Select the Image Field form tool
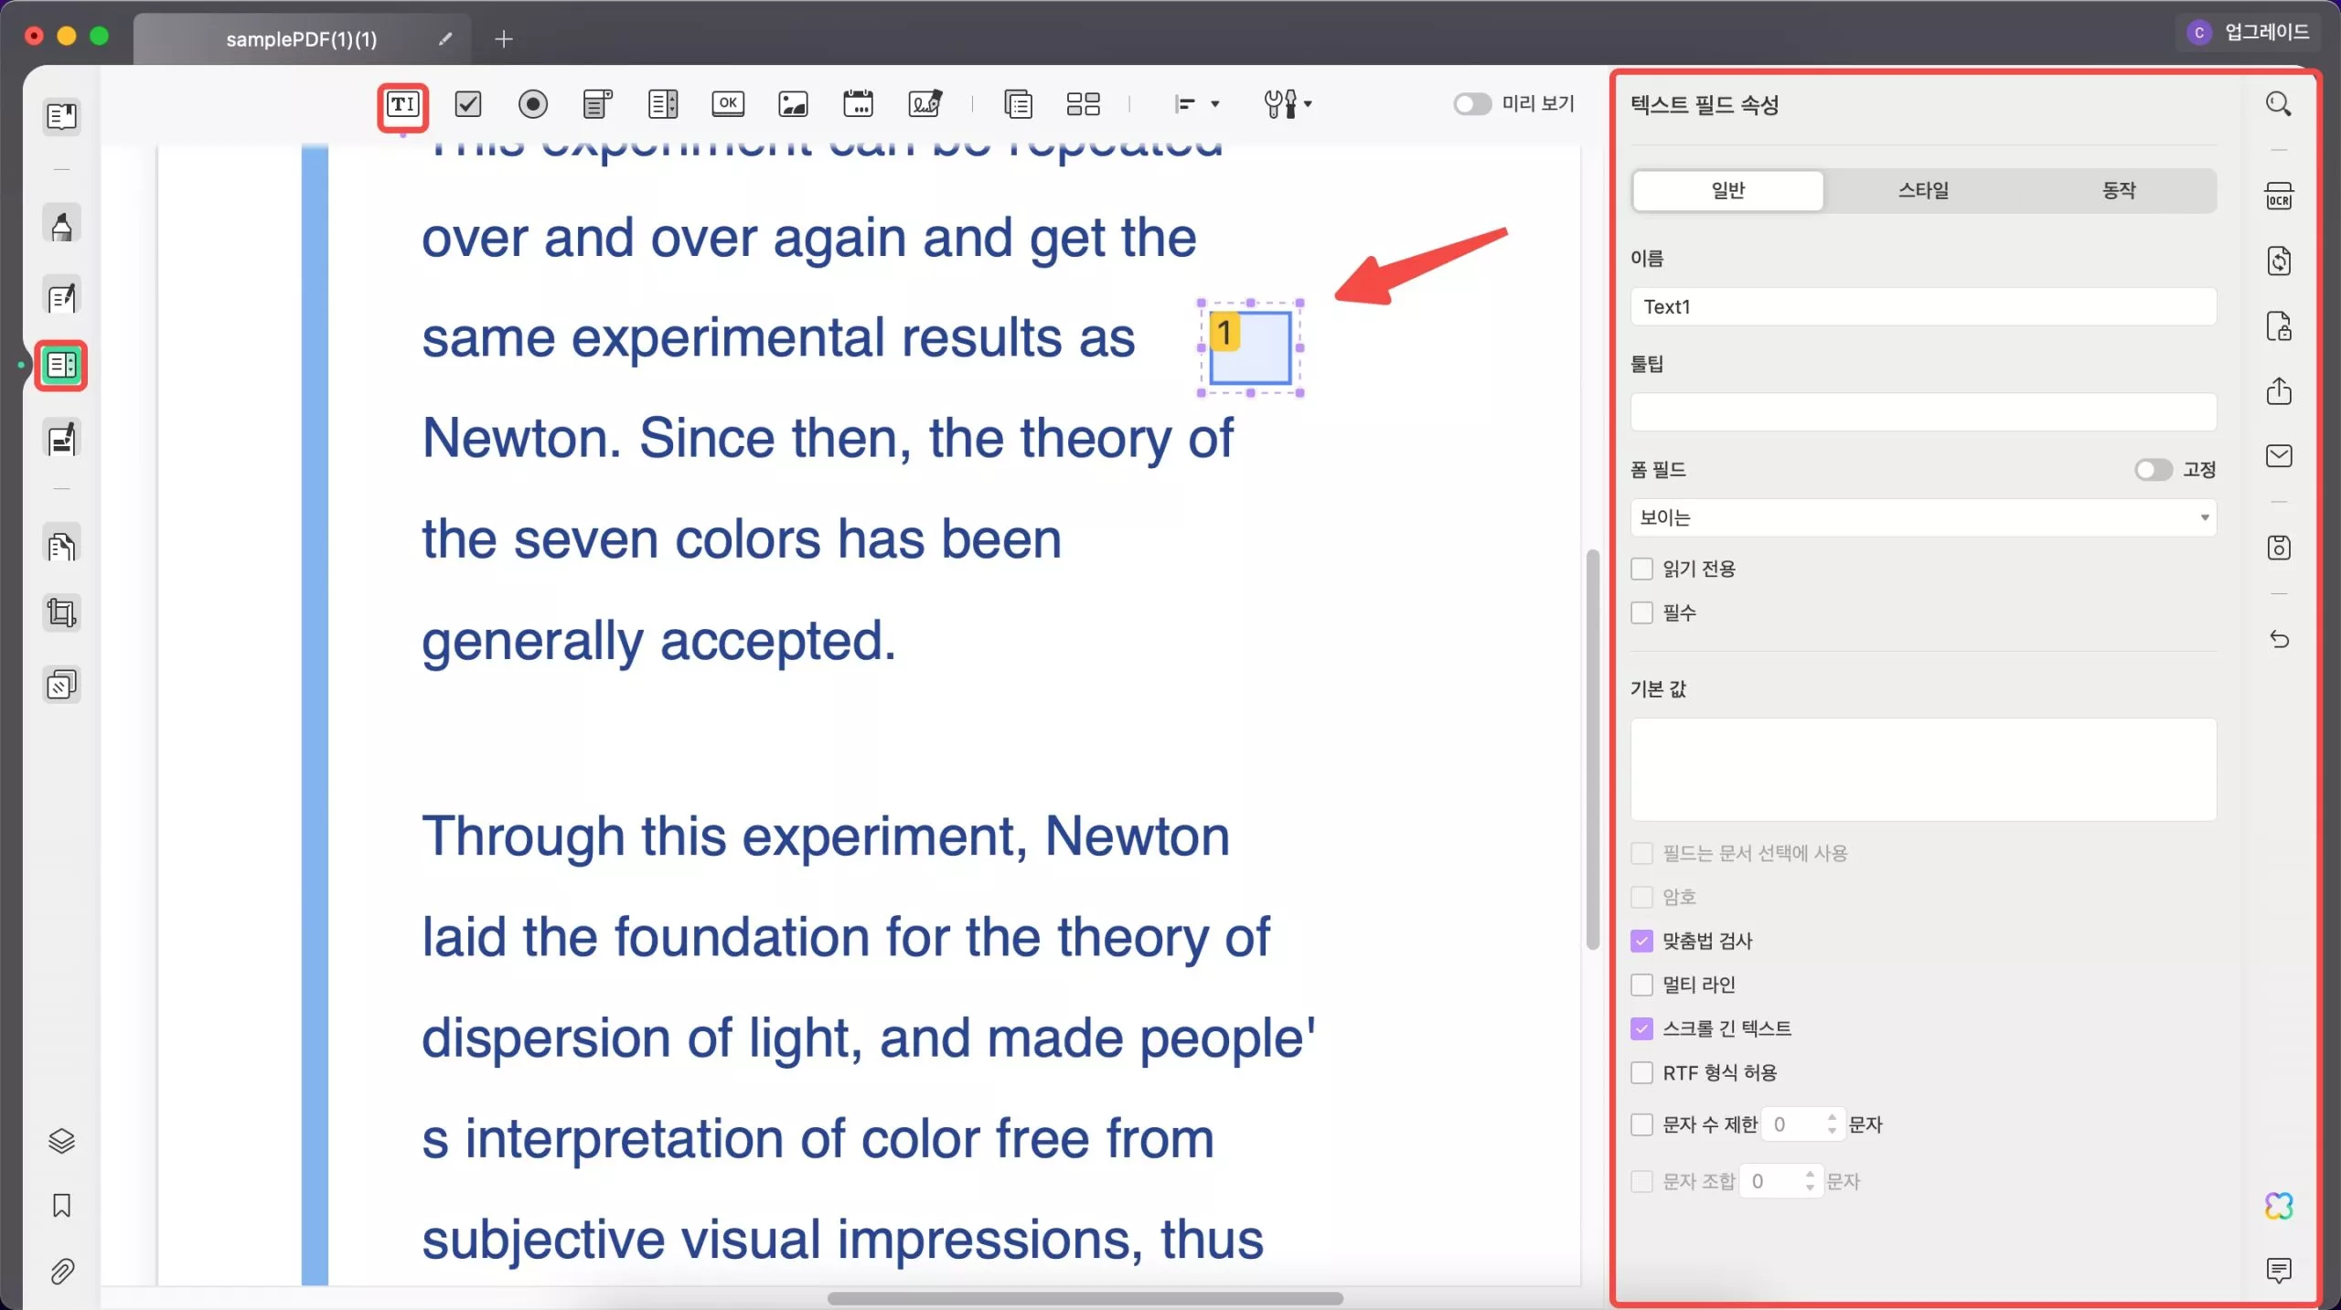 point(793,104)
